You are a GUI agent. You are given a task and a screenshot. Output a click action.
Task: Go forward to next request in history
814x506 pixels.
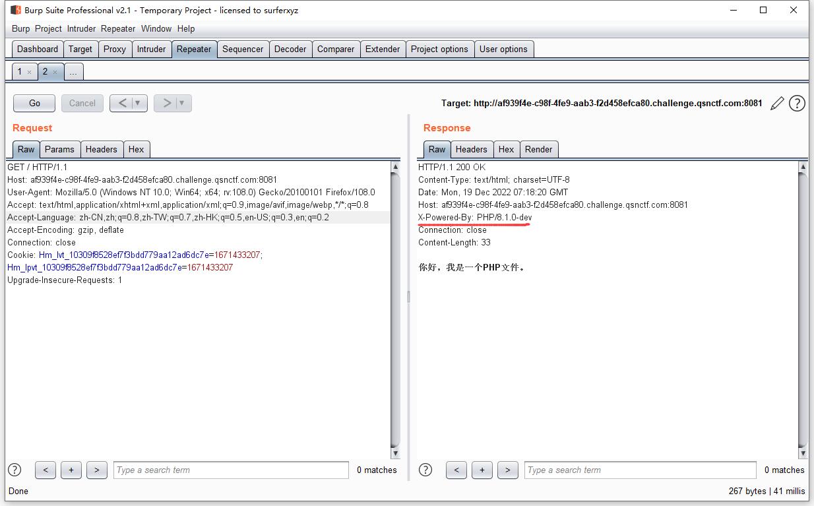click(166, 103)
